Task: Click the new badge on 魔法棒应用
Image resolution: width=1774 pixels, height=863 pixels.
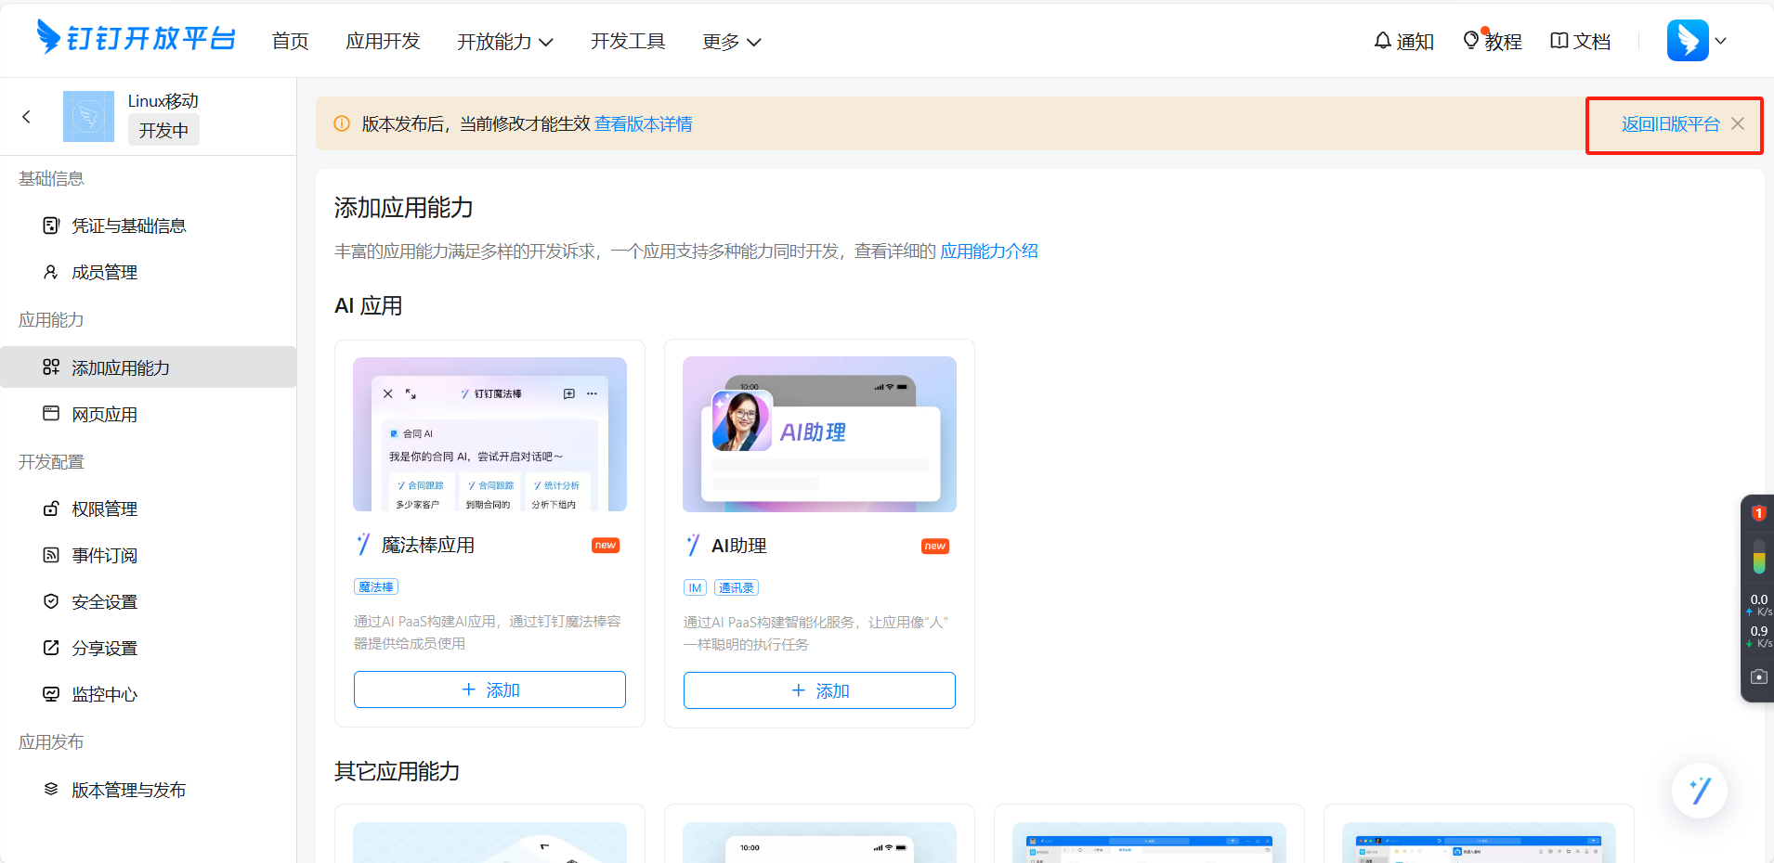Action: click(606, 546)
